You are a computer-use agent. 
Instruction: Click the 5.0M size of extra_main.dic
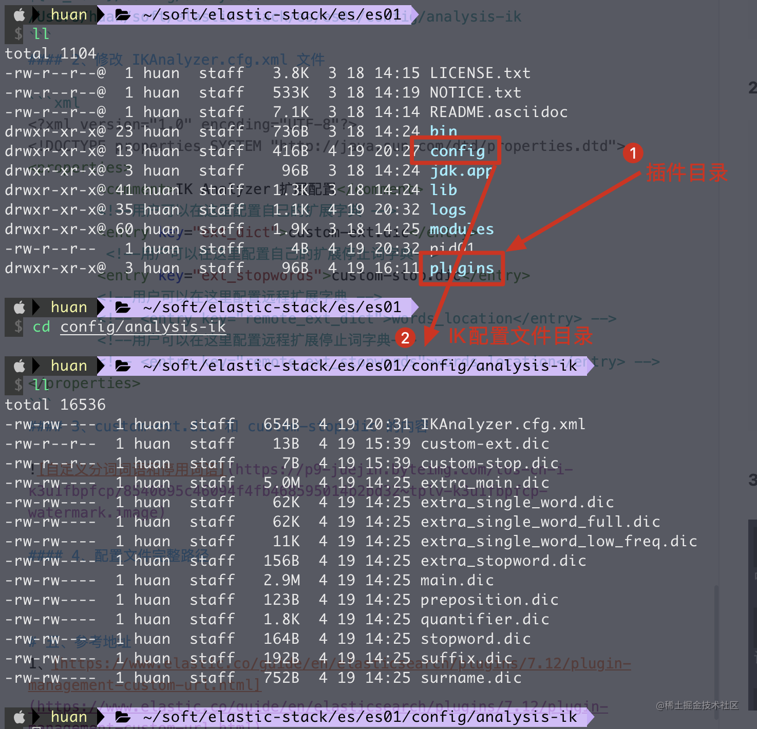click(x=282, y=483)
